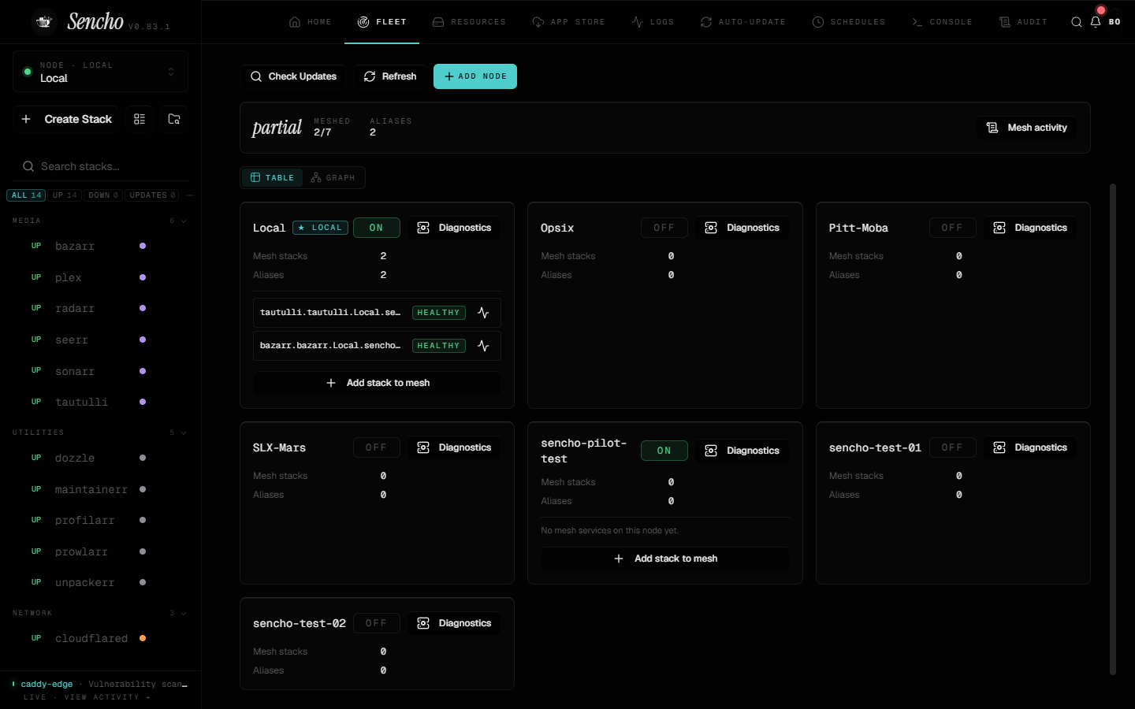
Task: Click the Refresh button
Action: pyautogui.click(x=390, y=76)
